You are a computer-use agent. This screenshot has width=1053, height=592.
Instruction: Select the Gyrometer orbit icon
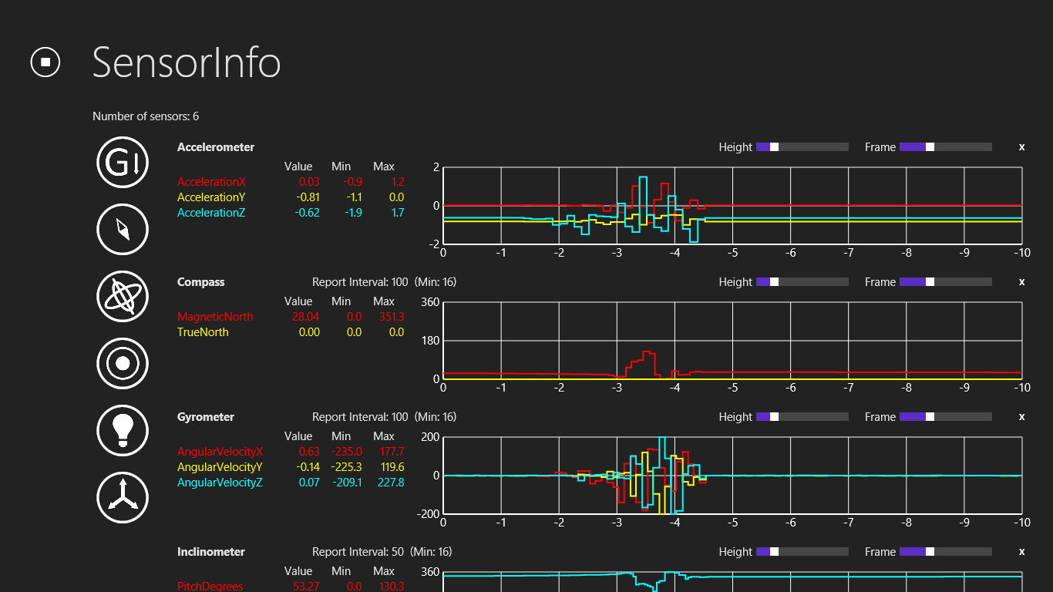[x=123, y=297]
